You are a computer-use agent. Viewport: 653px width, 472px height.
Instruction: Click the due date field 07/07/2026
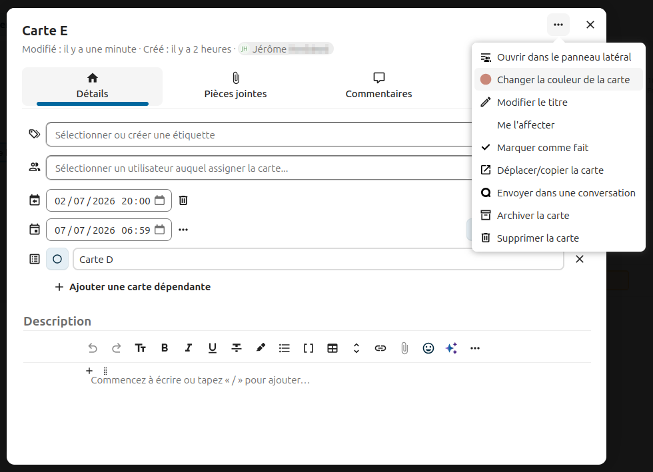tap(109, 230)
